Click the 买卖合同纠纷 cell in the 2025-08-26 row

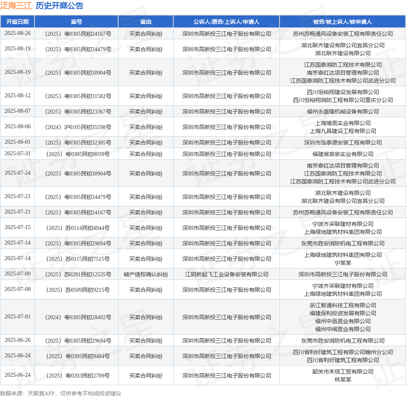point(146,34)
